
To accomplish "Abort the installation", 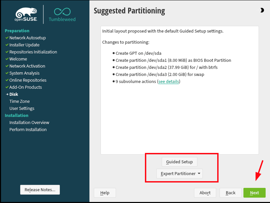I will tap(205, 193).
